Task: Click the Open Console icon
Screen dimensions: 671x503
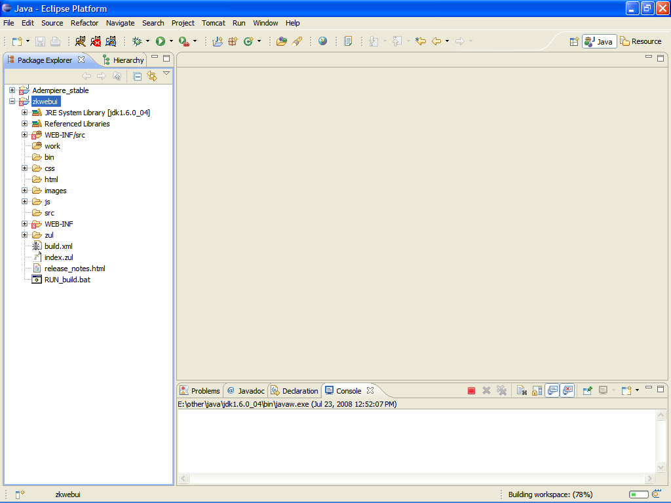Action: [x=626, y=390]
